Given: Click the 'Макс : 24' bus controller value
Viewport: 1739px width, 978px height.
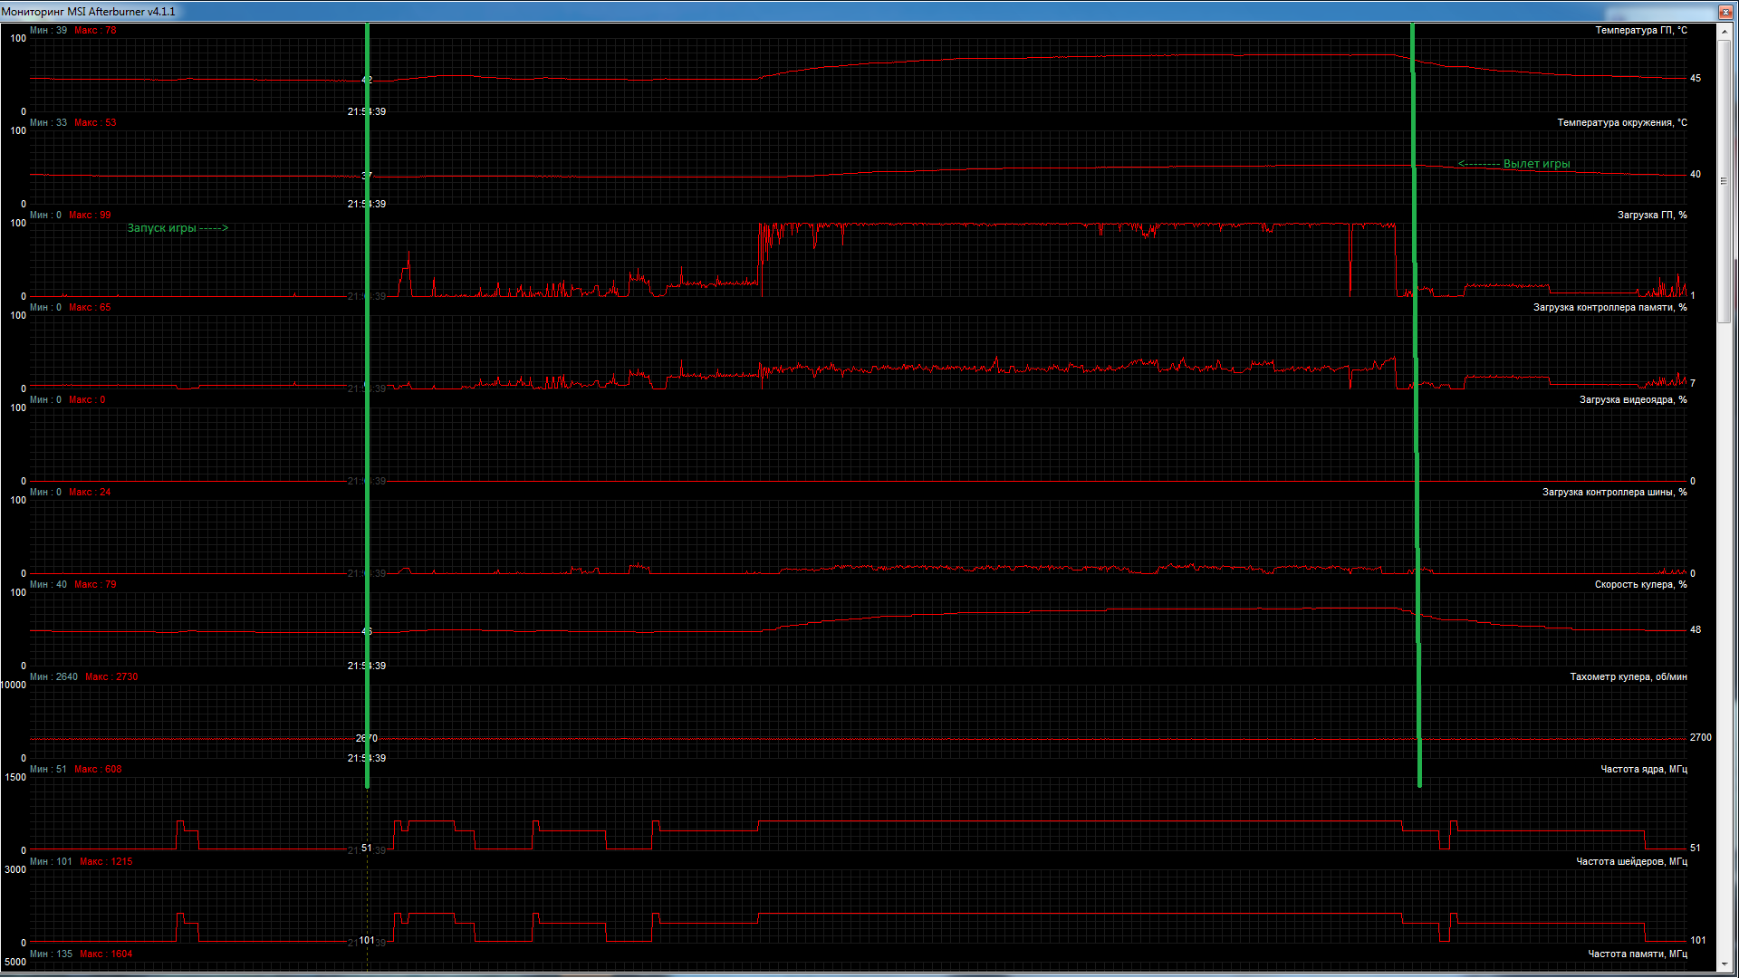Looking at the screenshot, I should click(x=90, y=493).
